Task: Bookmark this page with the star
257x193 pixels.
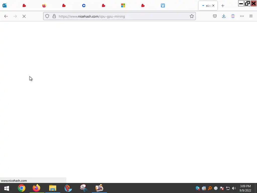Action: click(x=191, y=16)
